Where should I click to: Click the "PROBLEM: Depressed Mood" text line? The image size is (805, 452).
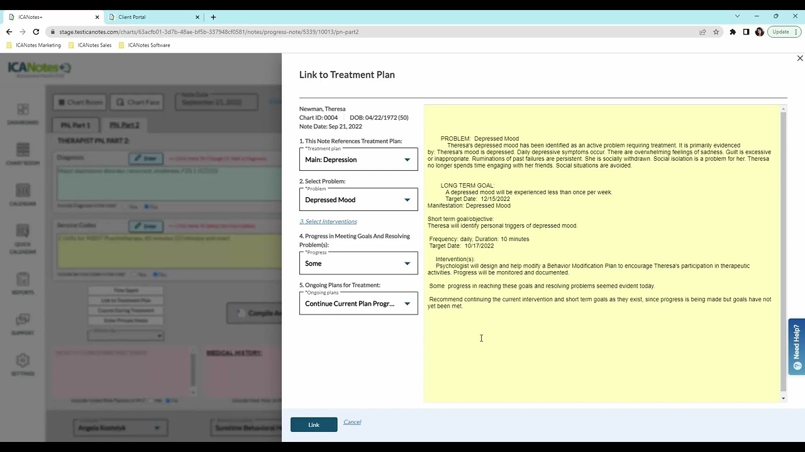point(480,139)
